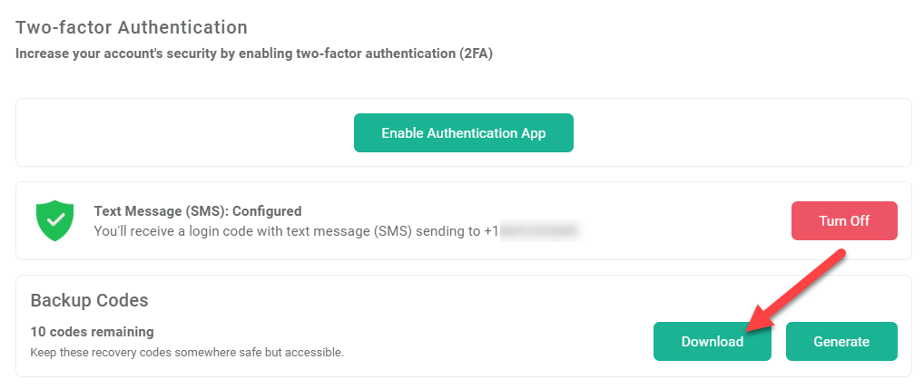Click empty space left of Enable Authentication App
924x389 pixels.
184,133
